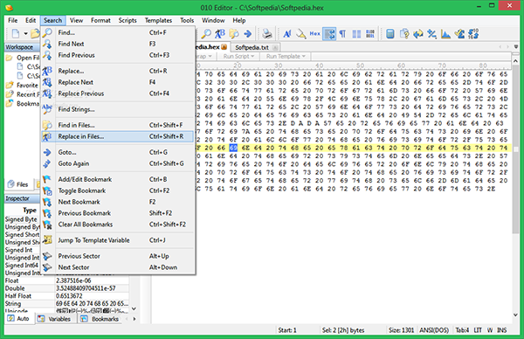Click the Find in Files toolbar icon
This screenshot has width=524, height=339.
pos(234,33)
